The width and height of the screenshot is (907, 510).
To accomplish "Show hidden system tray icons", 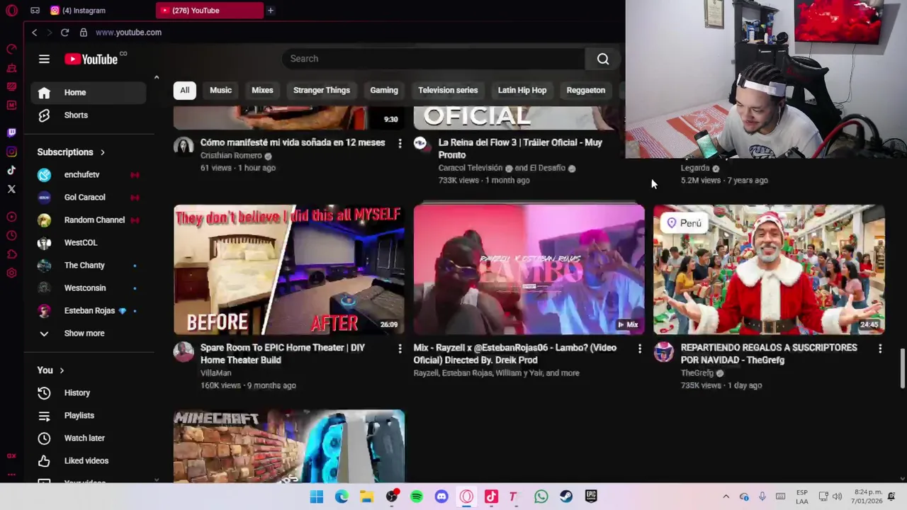I will (726, 497).
